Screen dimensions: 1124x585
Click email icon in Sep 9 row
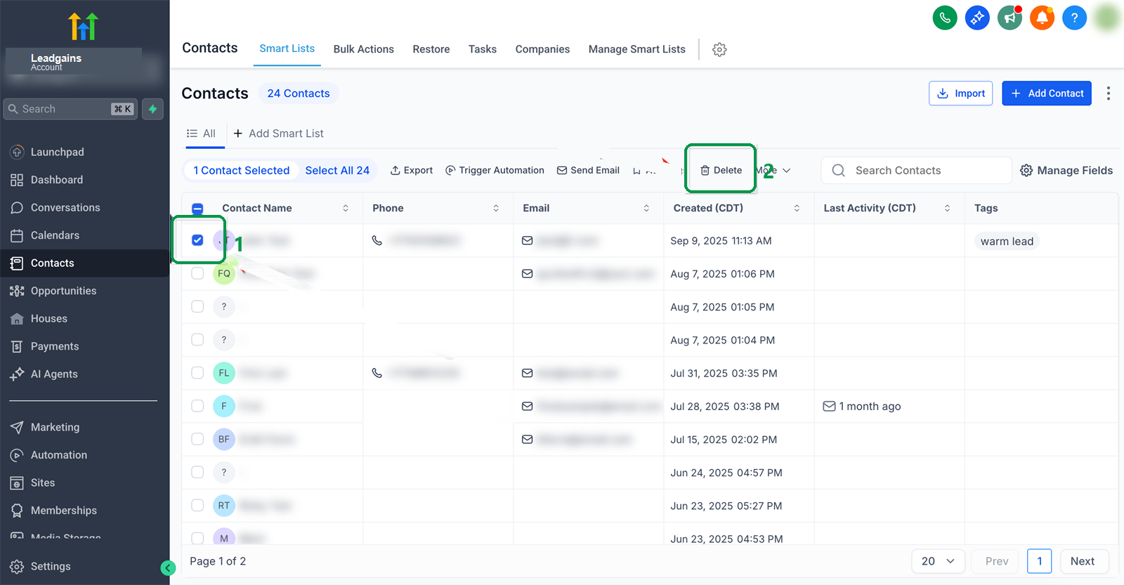pyautogui.click(x=528, y=240)
